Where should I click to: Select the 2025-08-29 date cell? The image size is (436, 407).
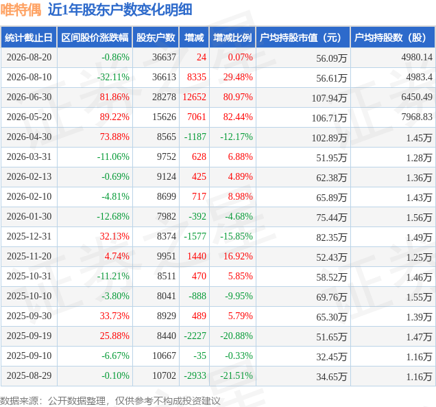29,376
